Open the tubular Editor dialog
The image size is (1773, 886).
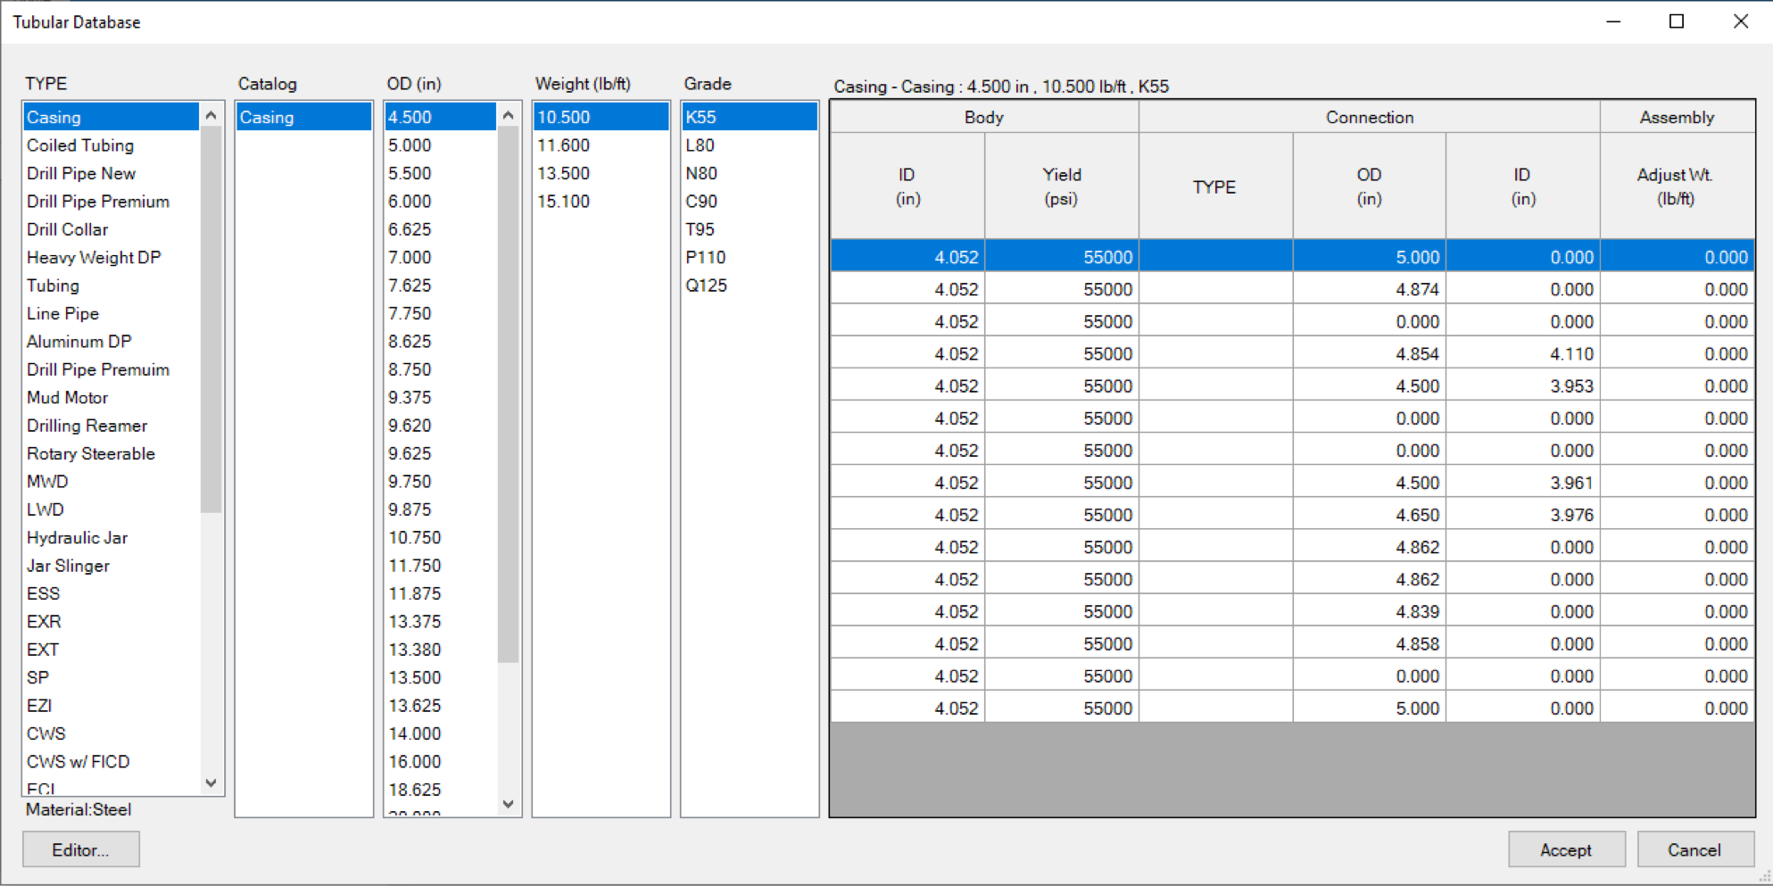pos(80,849)
